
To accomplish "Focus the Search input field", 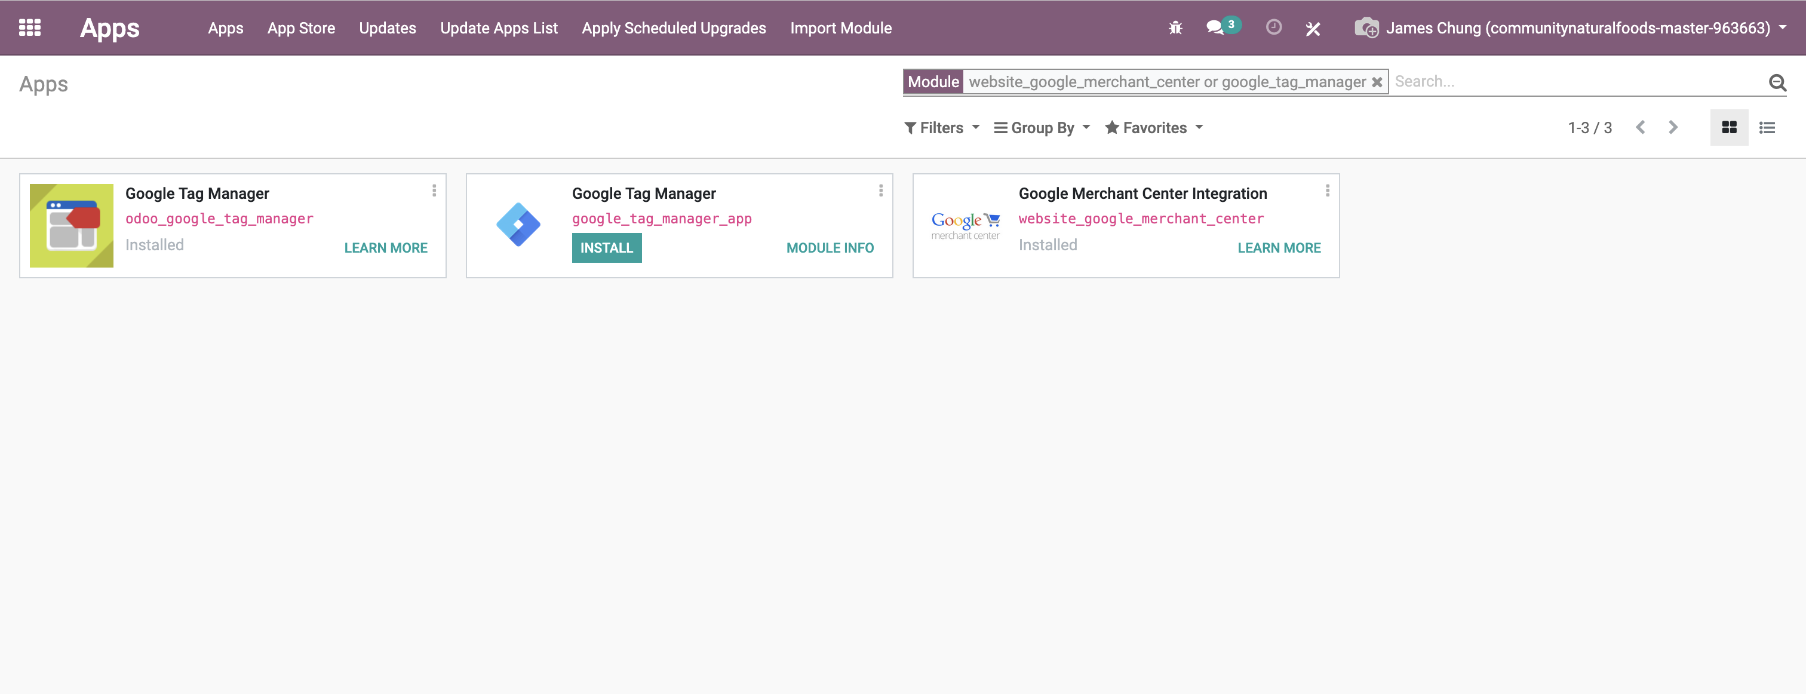I will pyautogui.click(x=1577, y=81).
